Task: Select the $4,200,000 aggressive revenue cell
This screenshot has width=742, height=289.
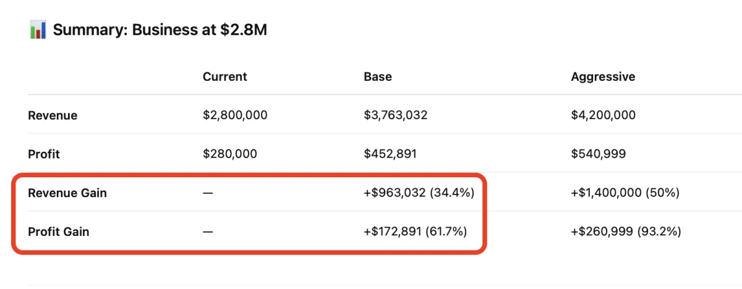Action: 603,115
